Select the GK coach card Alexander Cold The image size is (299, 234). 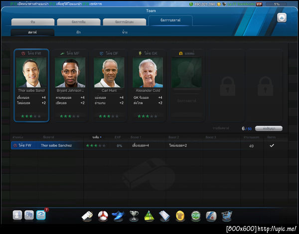point(148,85)
